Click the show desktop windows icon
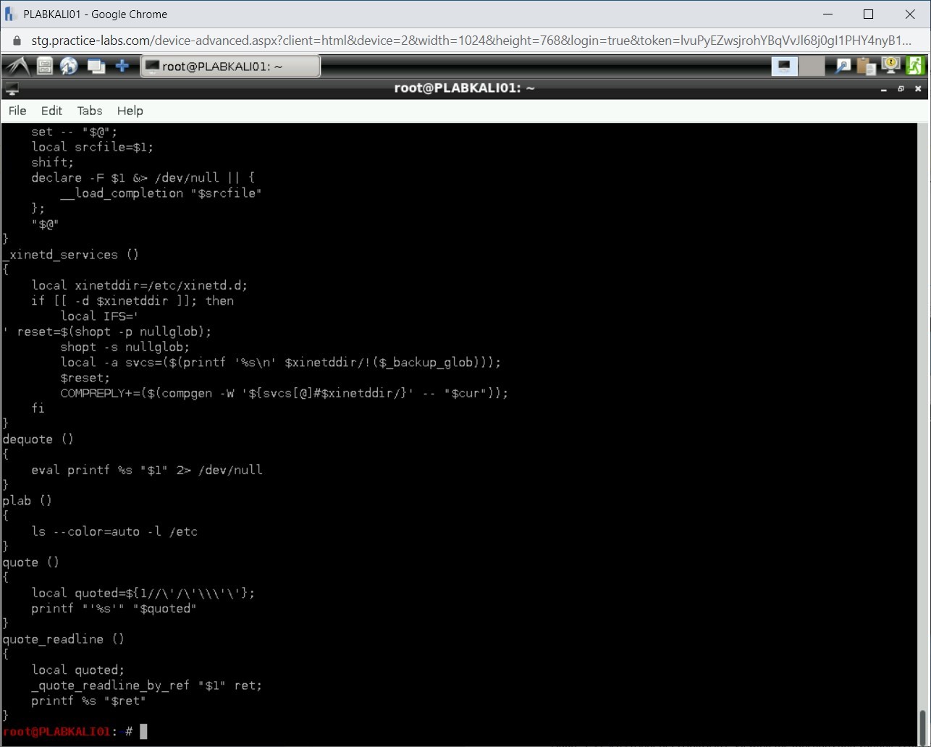 pos(96,66)
